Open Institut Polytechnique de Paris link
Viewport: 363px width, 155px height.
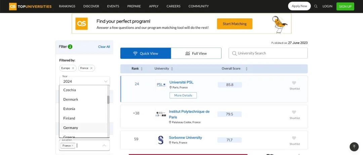coord(189,114)
